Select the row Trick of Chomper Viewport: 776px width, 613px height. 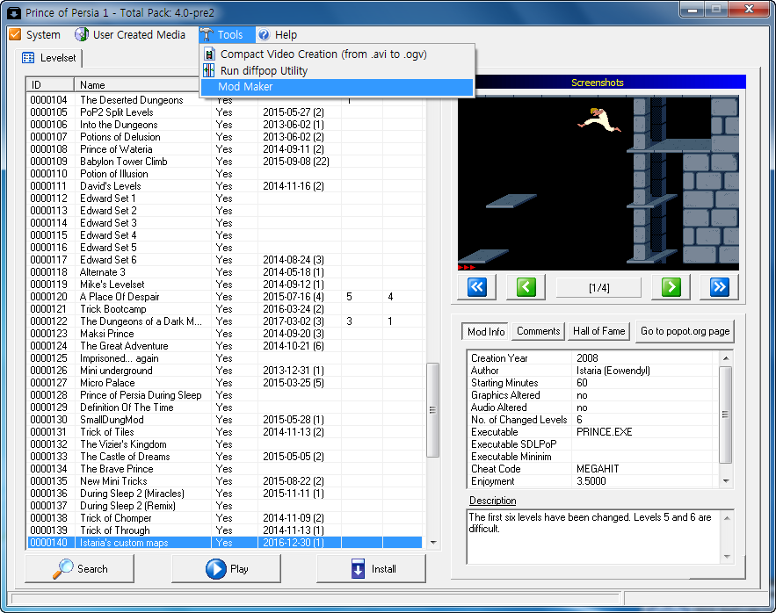click(225, 518)
